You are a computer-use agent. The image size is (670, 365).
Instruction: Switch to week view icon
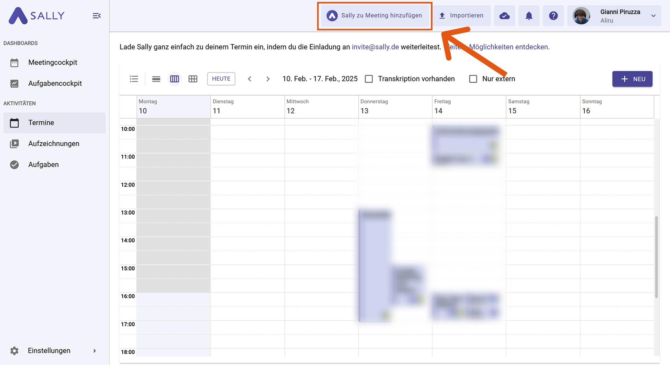click(174, 79)
